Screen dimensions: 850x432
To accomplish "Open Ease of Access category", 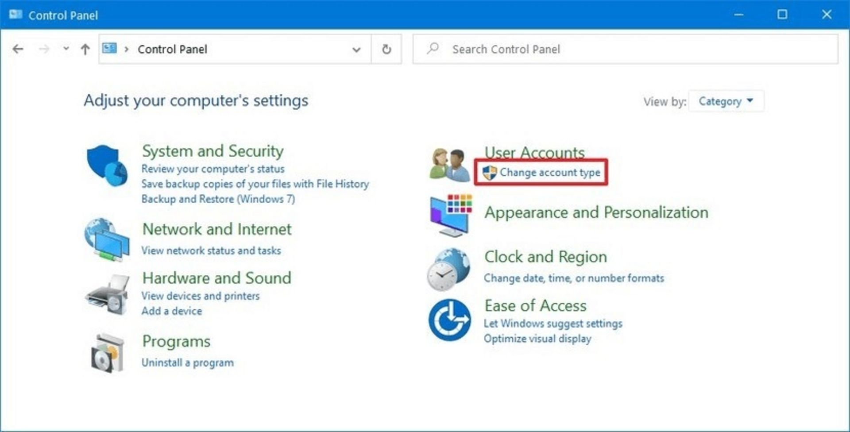I will point(535,306).
